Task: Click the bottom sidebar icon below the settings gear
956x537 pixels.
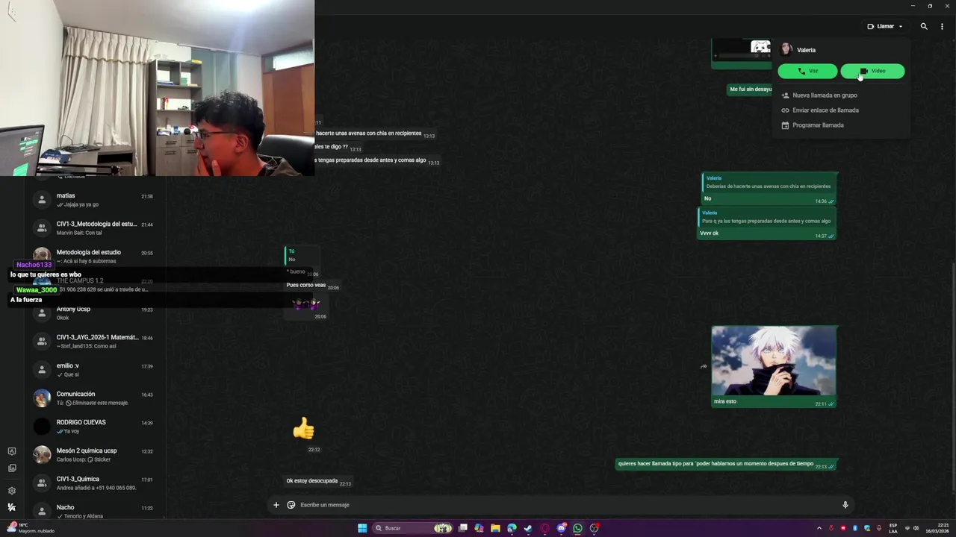Action: [x=12, y=508]
